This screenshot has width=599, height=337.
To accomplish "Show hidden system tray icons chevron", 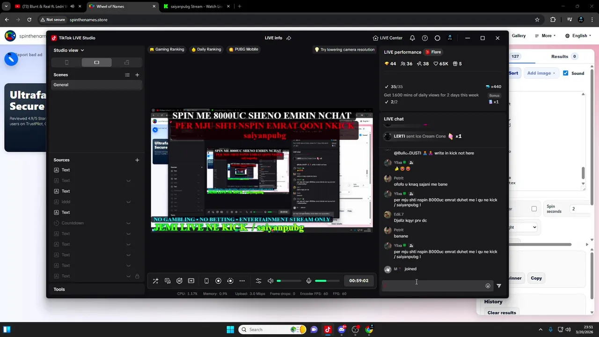I will click(x=541, y=330).
